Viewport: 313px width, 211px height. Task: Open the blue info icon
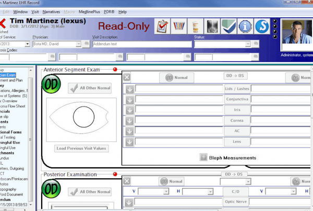[245, 26]
